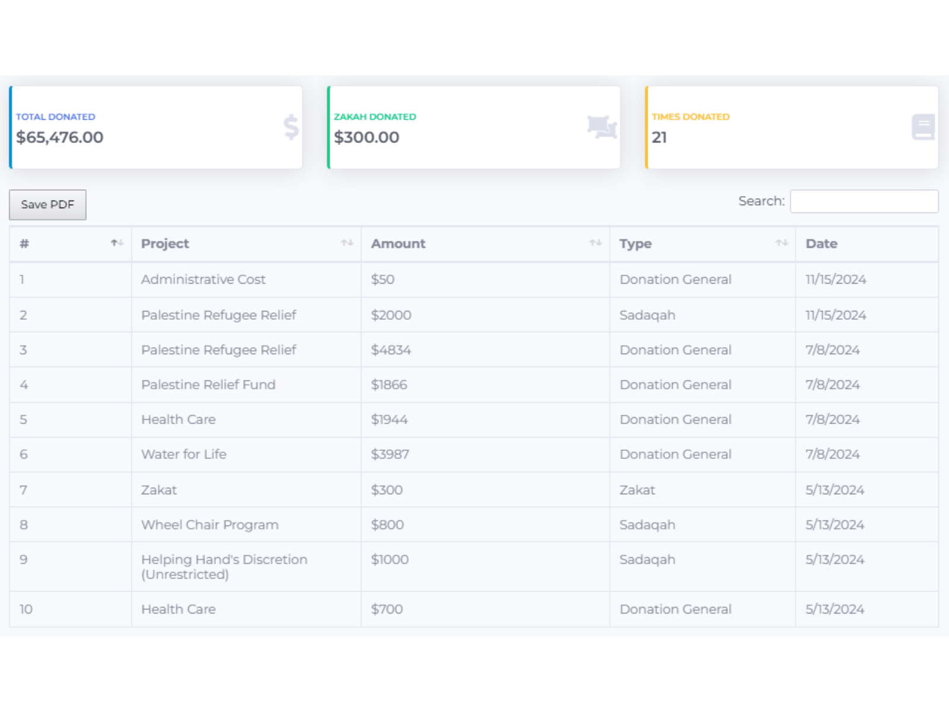The image size is (949, 712).
Task: Click the Project column header
Action: [x=246, y=244]
